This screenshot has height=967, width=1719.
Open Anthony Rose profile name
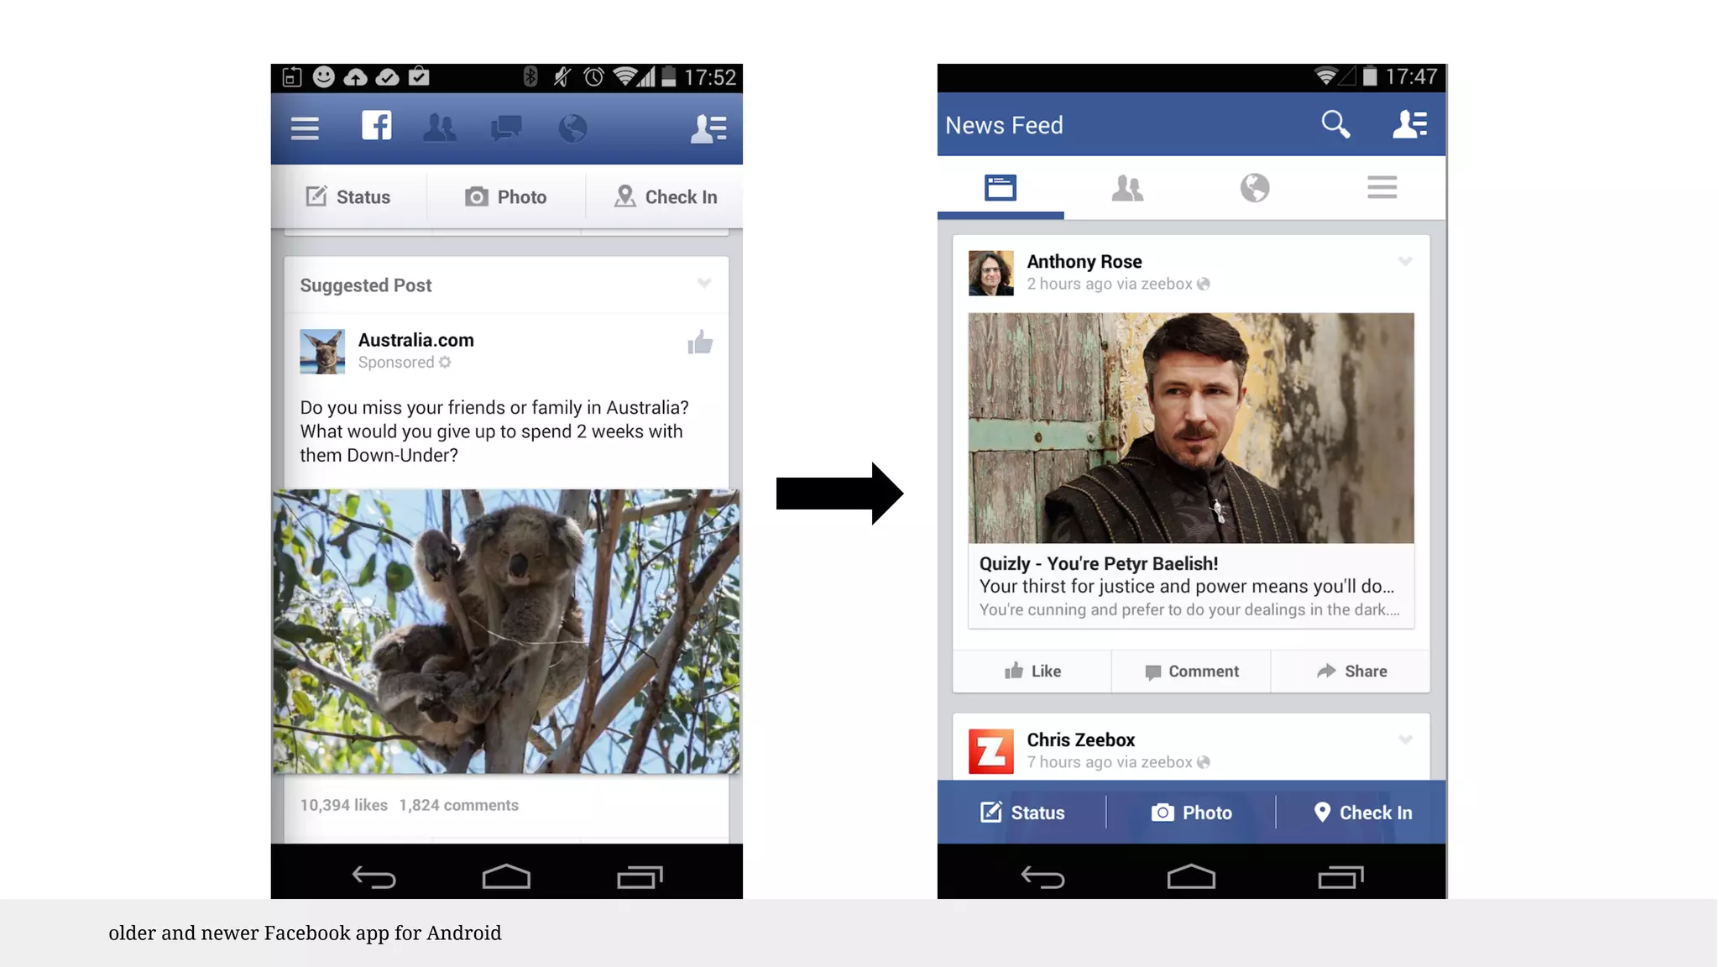(x=1084, y=261)
